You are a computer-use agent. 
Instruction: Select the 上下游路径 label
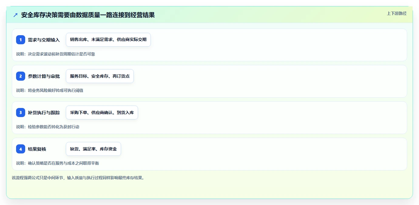[397, 13]
